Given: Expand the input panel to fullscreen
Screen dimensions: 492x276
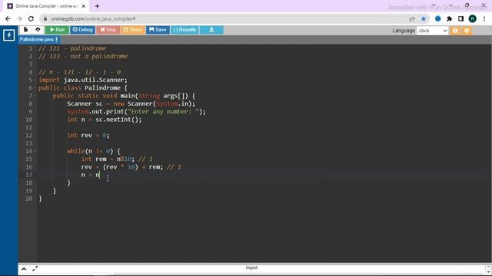Looking at the screenshot, I should [x=35, y=268].
